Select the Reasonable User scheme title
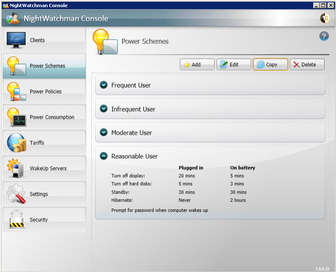This screenshot has width=336, height=272. 134,156
